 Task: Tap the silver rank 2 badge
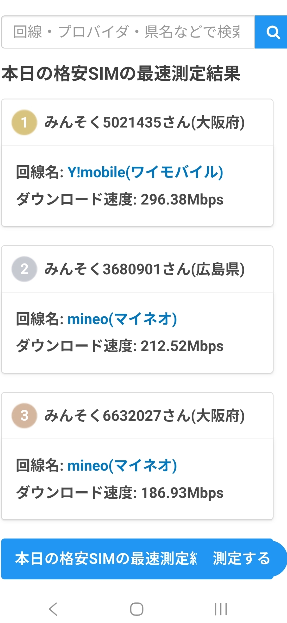(x=24, y=269)
